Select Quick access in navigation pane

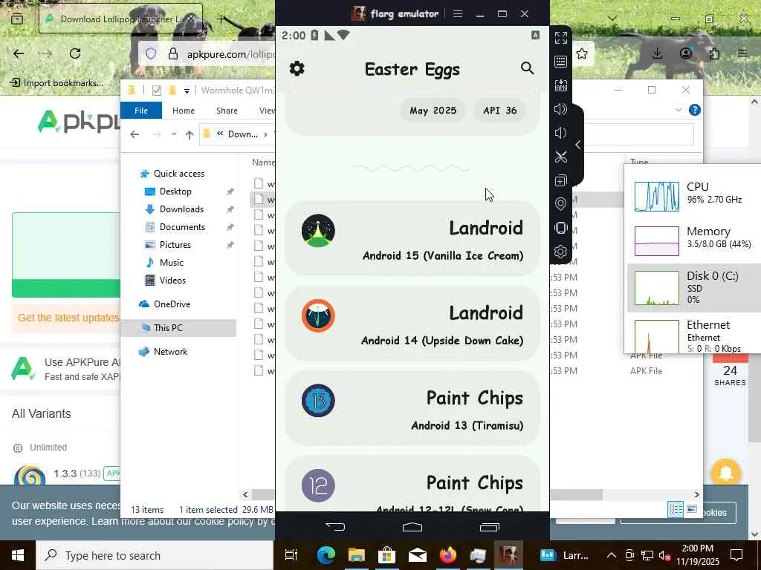click(x=178, y=174)
